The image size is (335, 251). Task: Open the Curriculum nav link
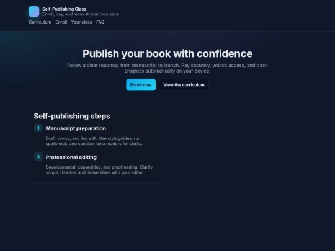point(40,22)
